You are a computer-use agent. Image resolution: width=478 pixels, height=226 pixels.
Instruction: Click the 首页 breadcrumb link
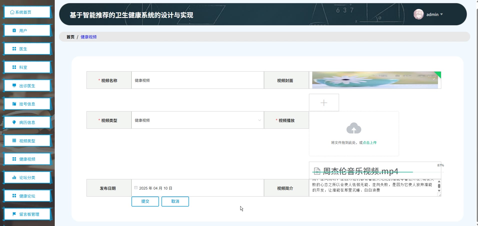pos(70,37)
